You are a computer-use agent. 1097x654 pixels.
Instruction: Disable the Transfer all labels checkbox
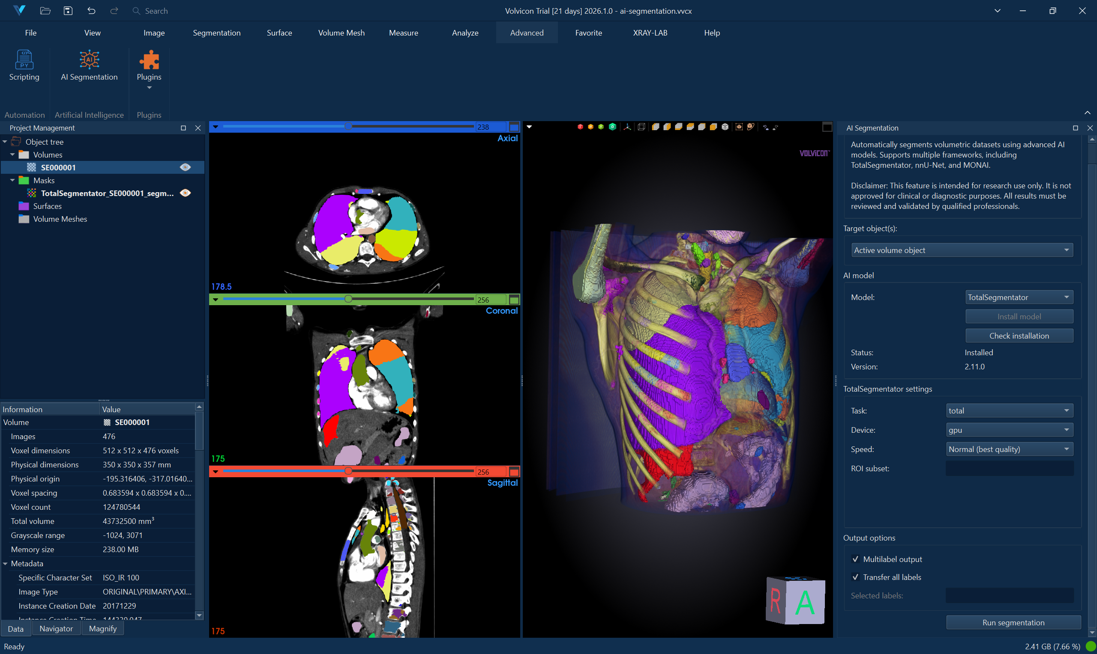point(855,577)
